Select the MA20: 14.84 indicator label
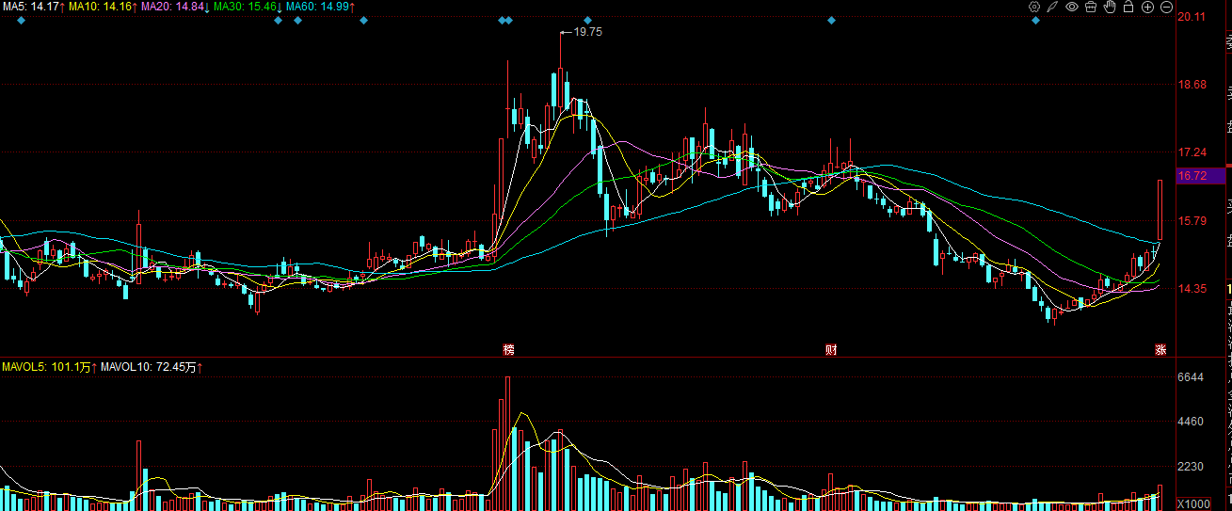Screen dimensions: 1232x511 tap(175, 7)
